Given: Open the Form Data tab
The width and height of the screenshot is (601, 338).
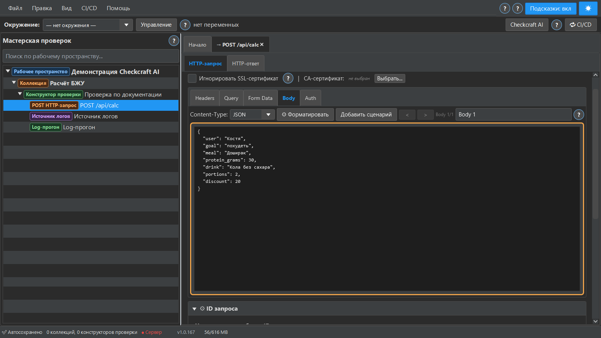Looking at the screenshot, I should 260,98.
